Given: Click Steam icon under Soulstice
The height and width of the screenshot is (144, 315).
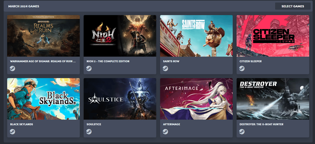Looking at the screenshot, I should click(x=89, y=131).
